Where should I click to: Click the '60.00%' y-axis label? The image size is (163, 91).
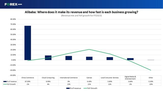coord(13,29)
